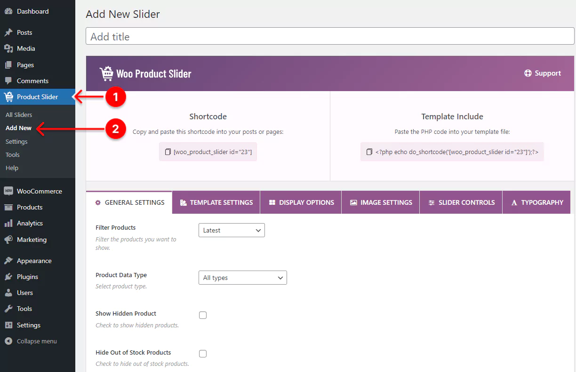Click the Pages icon in sidebar

[x=8, y=65]
